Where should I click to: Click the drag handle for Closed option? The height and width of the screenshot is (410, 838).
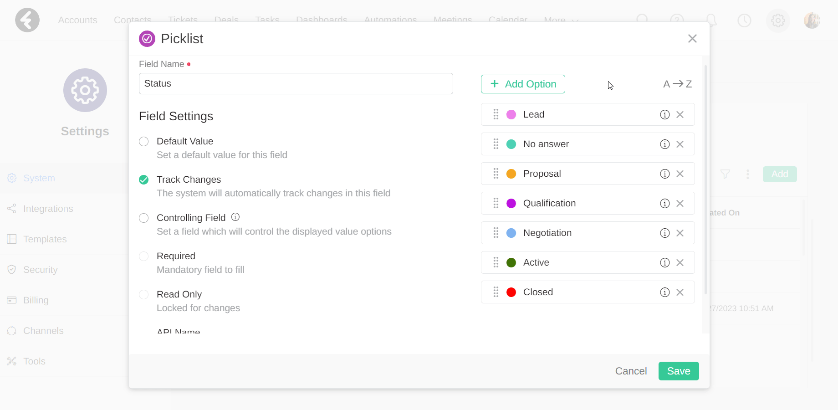coord(496,292)
